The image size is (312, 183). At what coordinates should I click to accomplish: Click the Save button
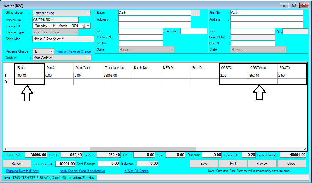pos(204,164)
